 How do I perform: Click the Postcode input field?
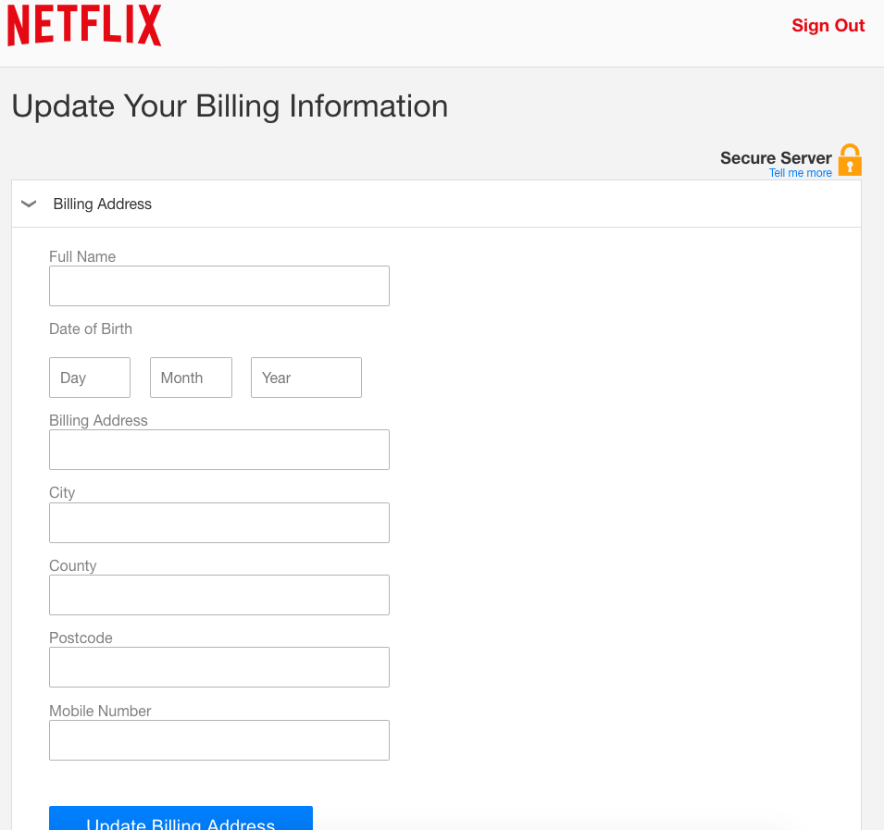[219, 667]
